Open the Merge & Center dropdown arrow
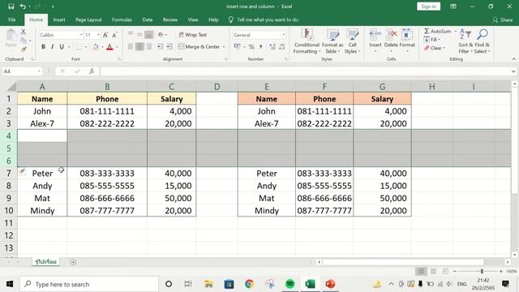519x292 pixels. tap(224, 47)
